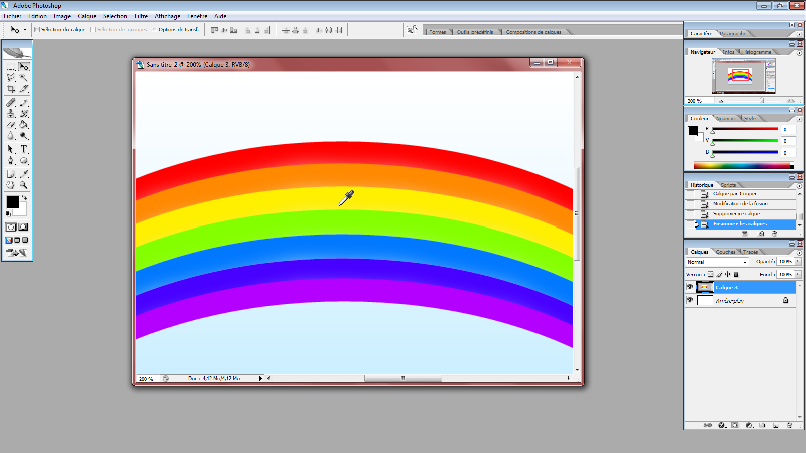Open the Fond value arrow
The height and width of the screenshot is (453, 806).
pos(798,275)
